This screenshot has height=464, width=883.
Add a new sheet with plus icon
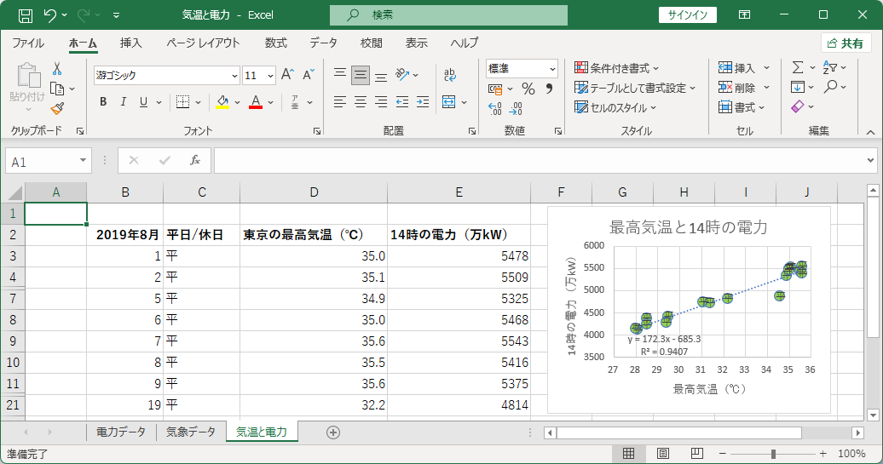332,432
